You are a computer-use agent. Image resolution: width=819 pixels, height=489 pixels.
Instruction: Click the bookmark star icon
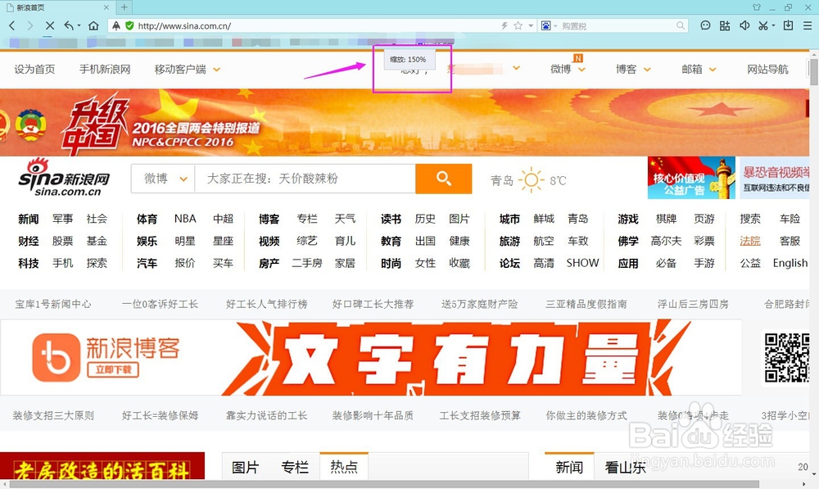(x=517, y=25)
